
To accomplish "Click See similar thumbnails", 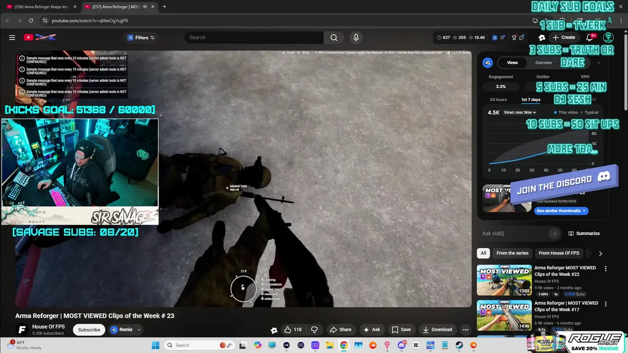I will point(561,211).
